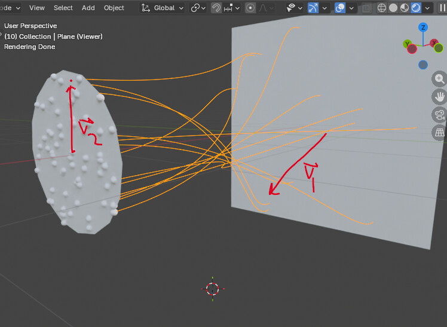
Task: Open the Object menu
Action: (x=114, y=8)
